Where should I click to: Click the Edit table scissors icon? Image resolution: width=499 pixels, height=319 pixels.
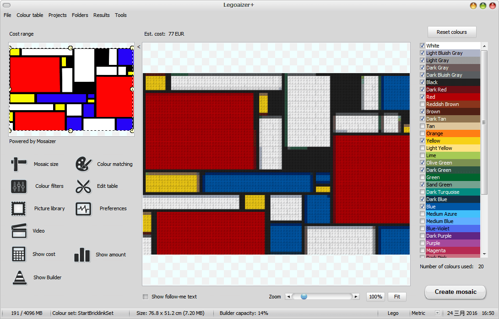click(x=83, y=186)
